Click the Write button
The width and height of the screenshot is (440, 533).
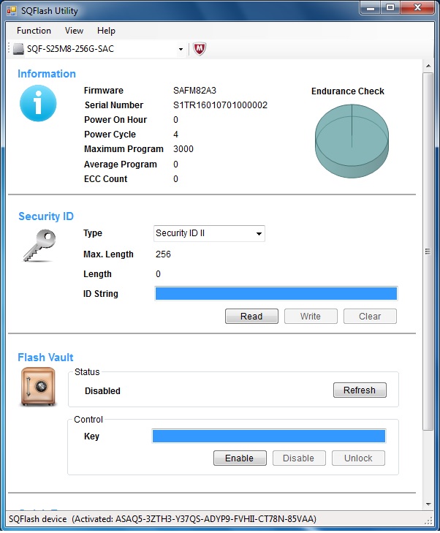311,317
